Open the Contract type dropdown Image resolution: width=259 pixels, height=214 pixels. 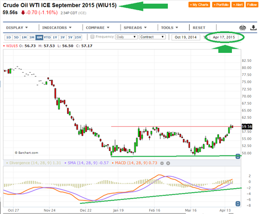[152, 37]
